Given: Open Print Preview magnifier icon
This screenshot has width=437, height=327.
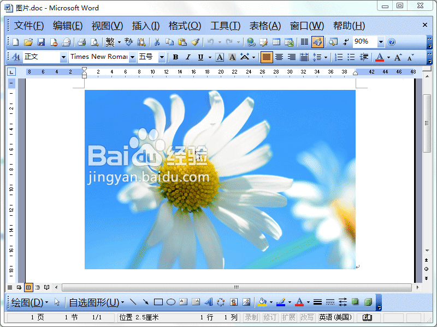Looking at the screenshot, I should pos(95,43).
